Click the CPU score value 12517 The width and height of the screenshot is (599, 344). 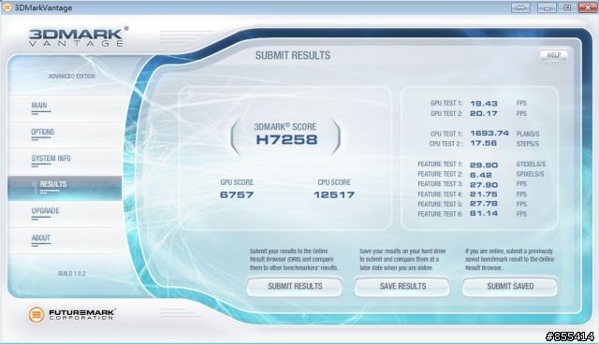[334, 194]
